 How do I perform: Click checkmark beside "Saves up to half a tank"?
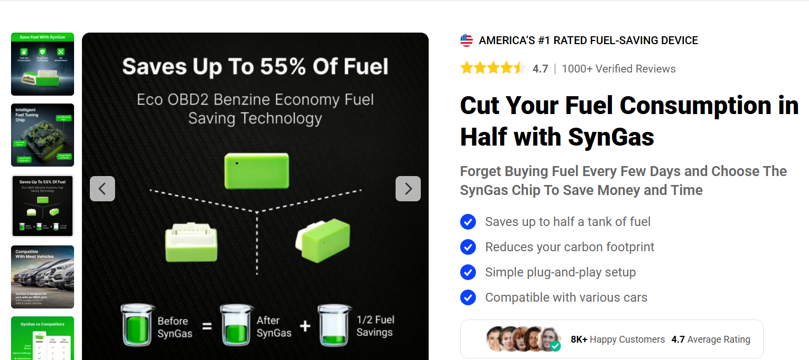point(468,222)
